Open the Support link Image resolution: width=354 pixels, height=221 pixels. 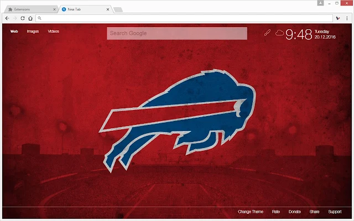click(335, 212)
